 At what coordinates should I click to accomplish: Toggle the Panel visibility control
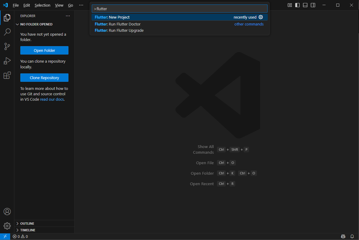click(x=305, y=5)
